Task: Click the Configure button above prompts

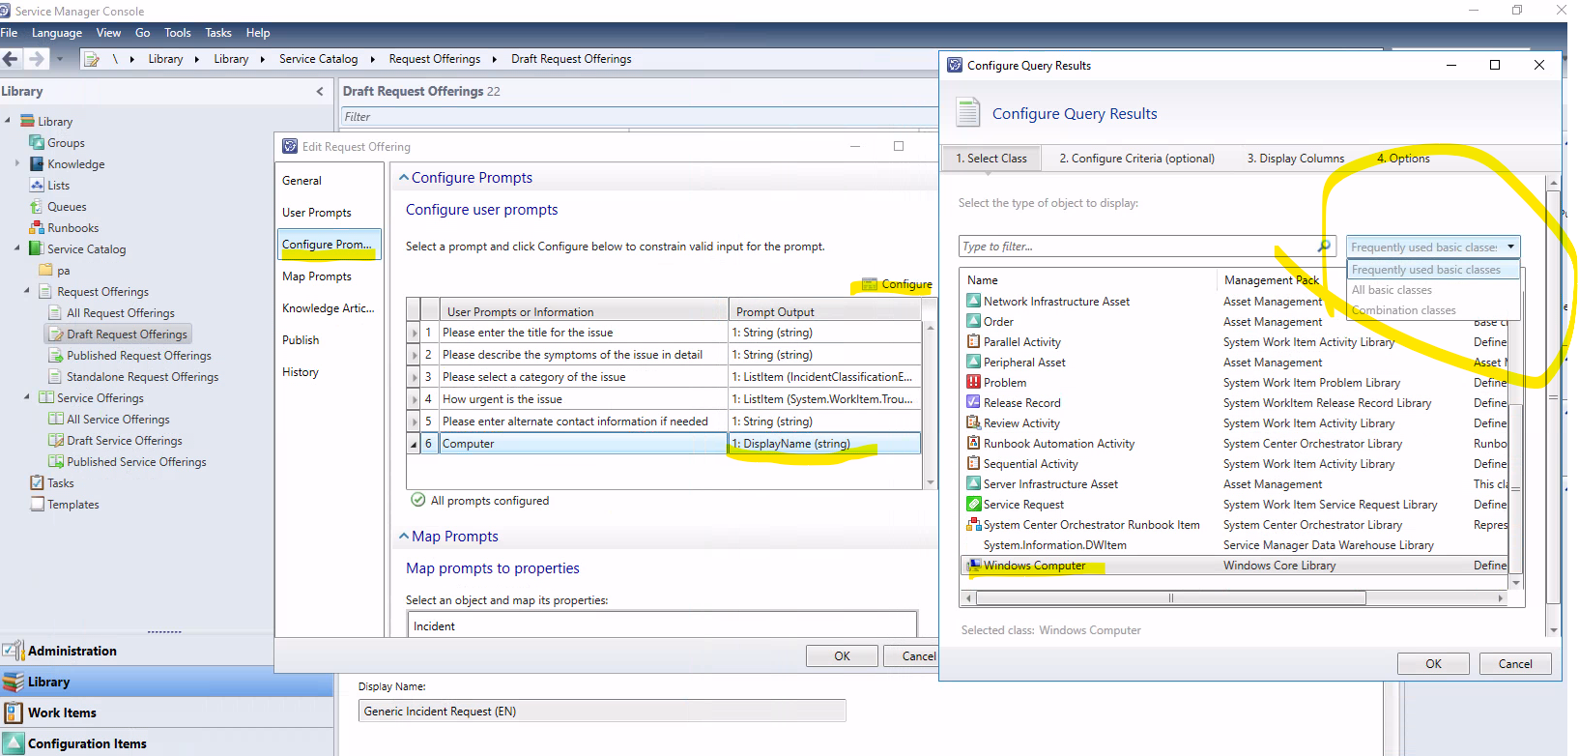Action: [897, 284]
